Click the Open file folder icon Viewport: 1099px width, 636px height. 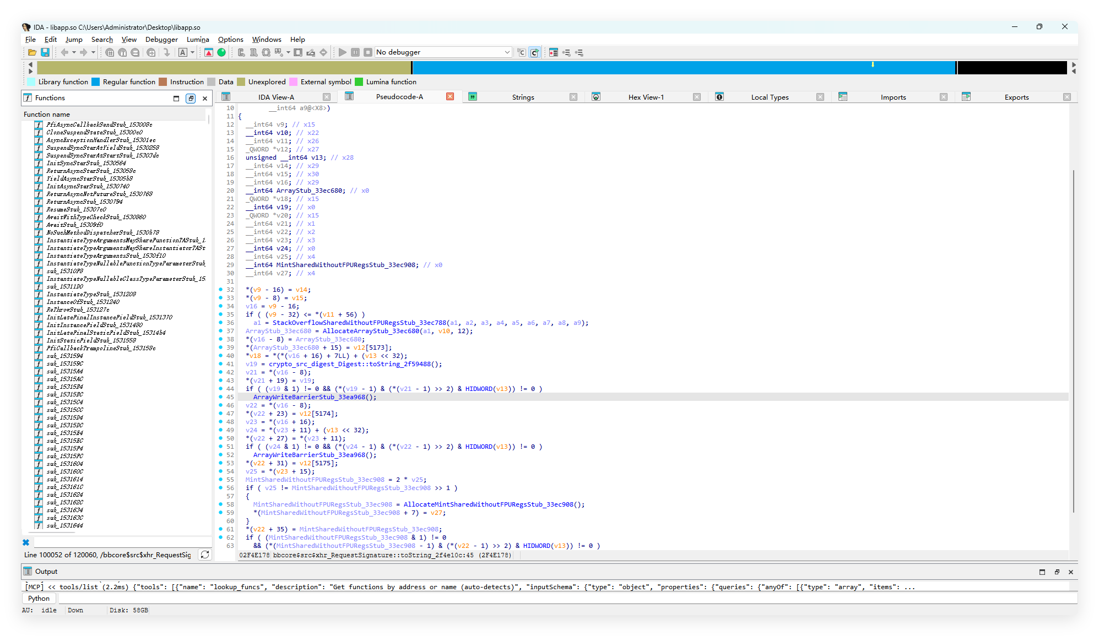coord(32,52)
